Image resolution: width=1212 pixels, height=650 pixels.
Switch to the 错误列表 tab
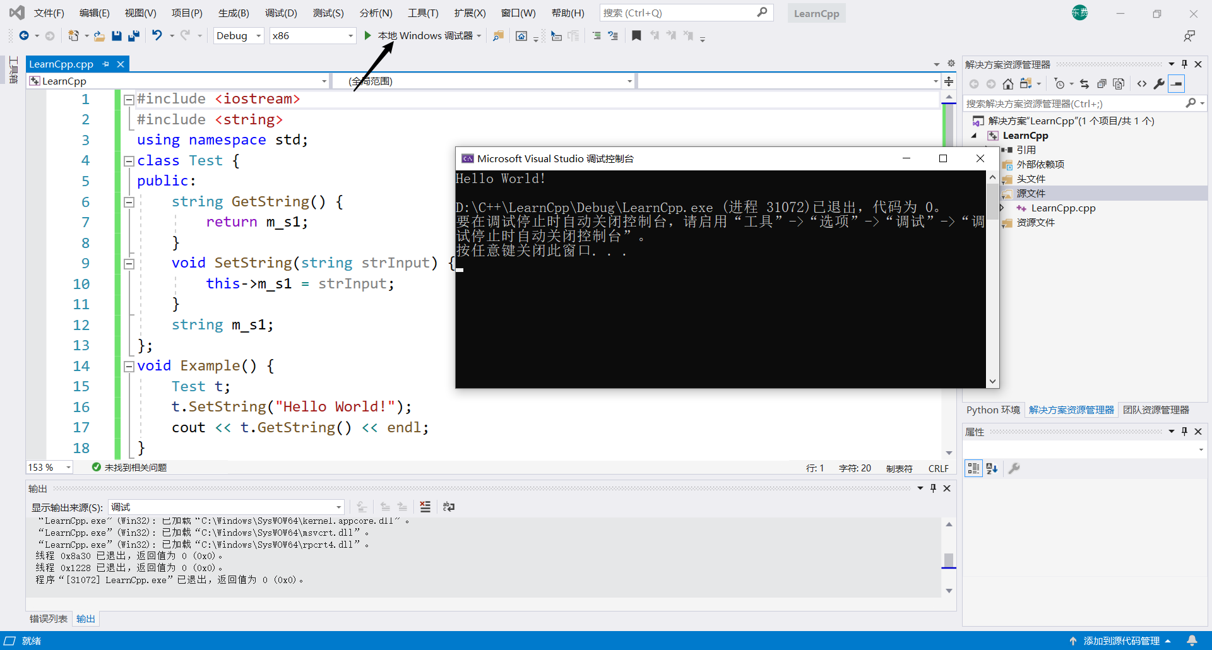[49, 619]
